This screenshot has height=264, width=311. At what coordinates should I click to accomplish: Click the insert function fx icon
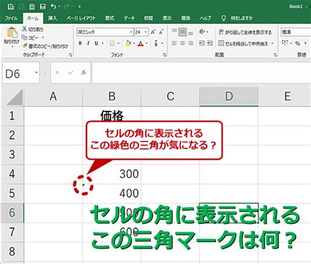pos(83,72)
